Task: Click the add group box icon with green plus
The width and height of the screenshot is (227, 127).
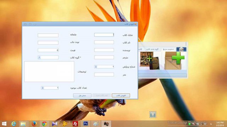Action: point(175,61)
